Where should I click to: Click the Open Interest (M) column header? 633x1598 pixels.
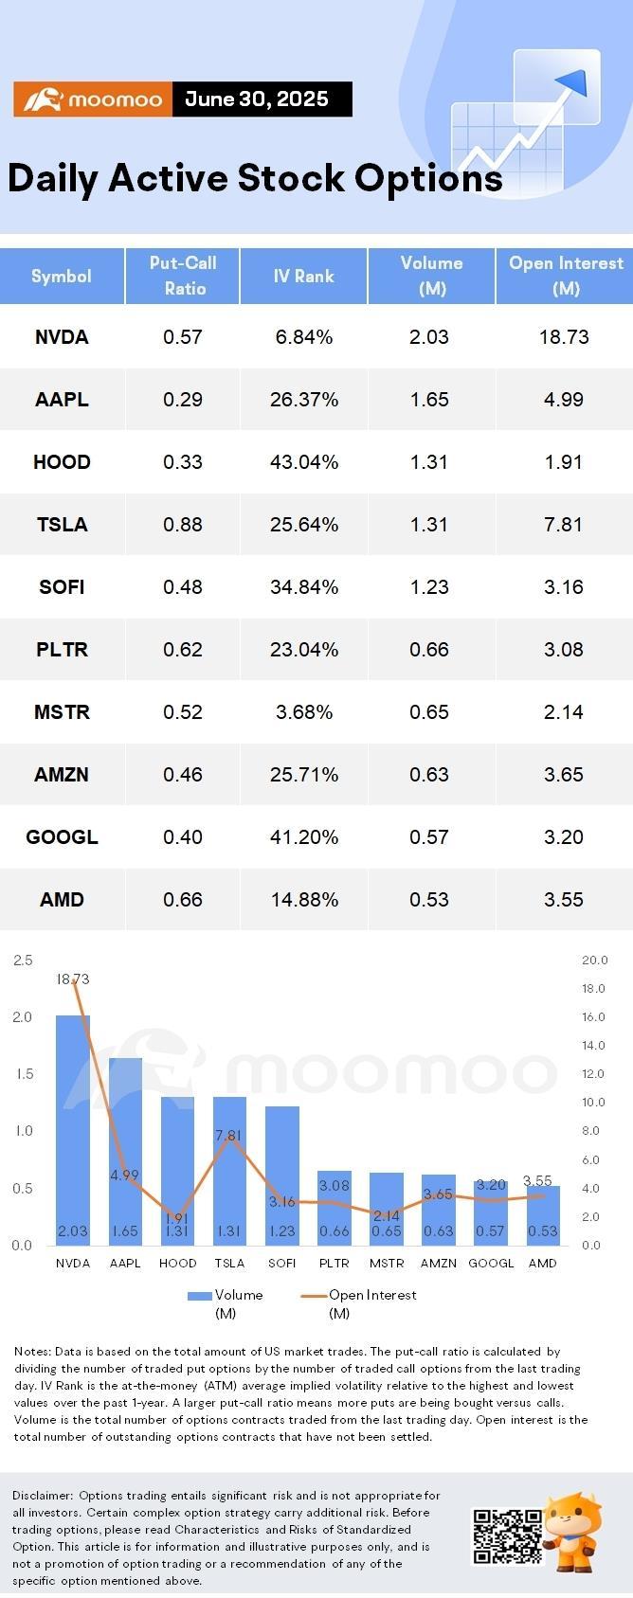click(565, 276)
